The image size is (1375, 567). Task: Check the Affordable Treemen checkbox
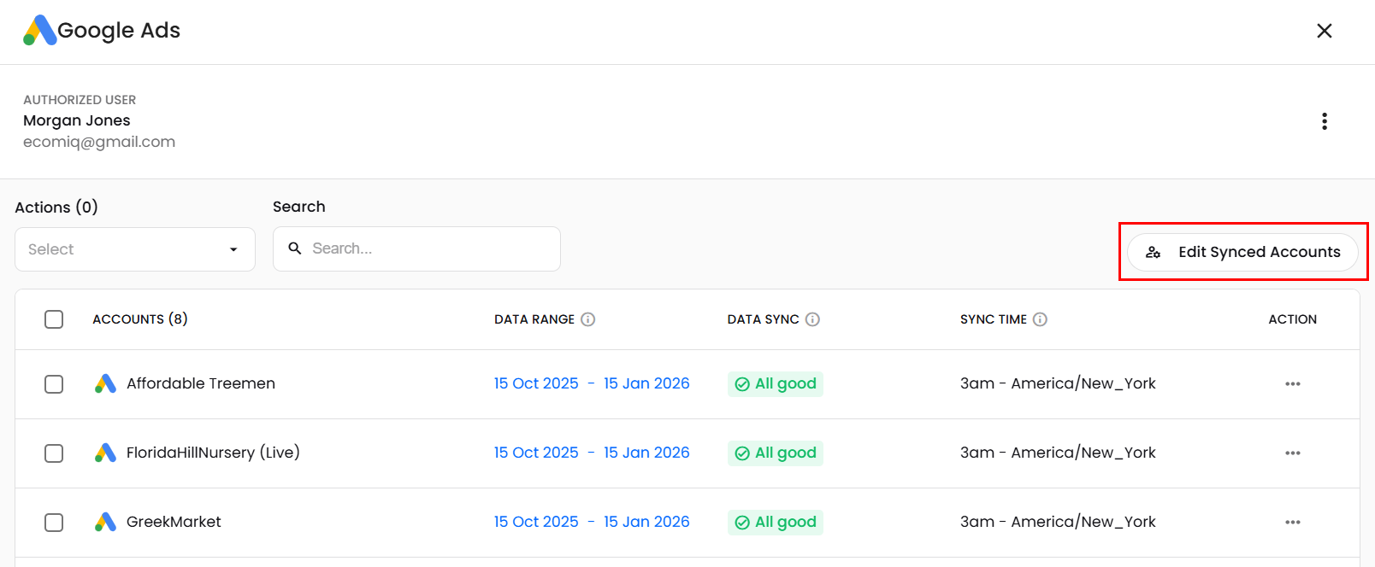(x=54, y=384)
